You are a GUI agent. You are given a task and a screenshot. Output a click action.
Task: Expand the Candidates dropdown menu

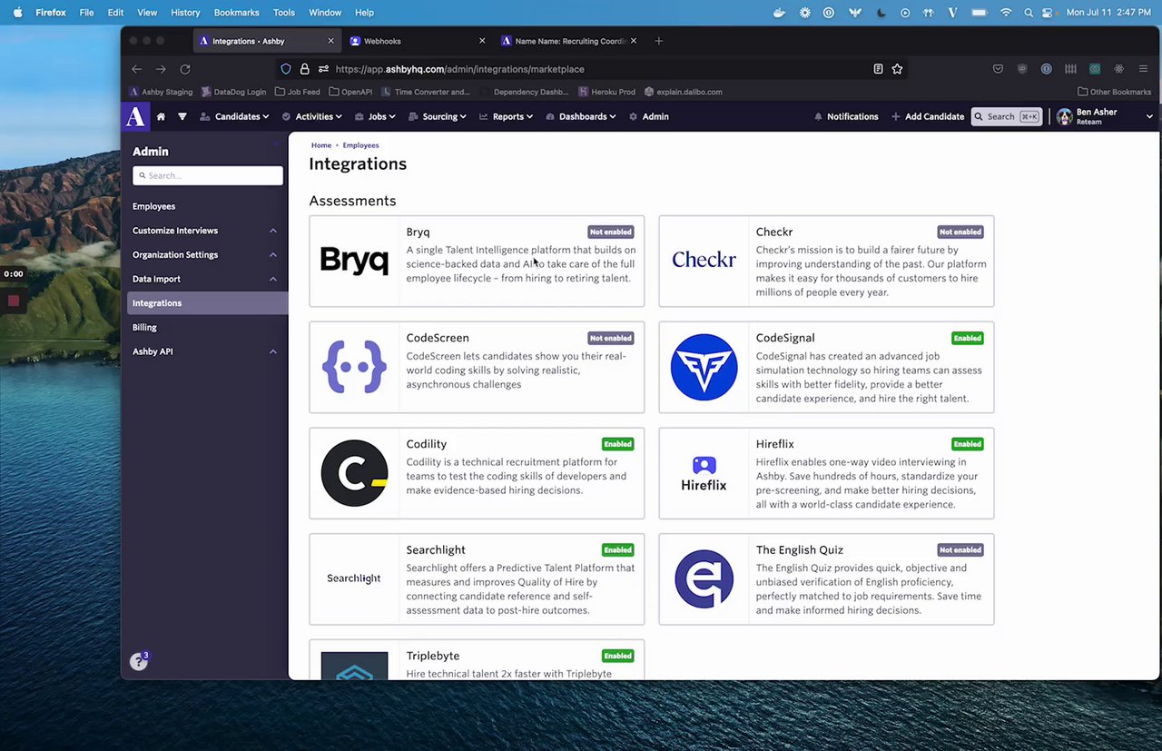tap(234, 116)
